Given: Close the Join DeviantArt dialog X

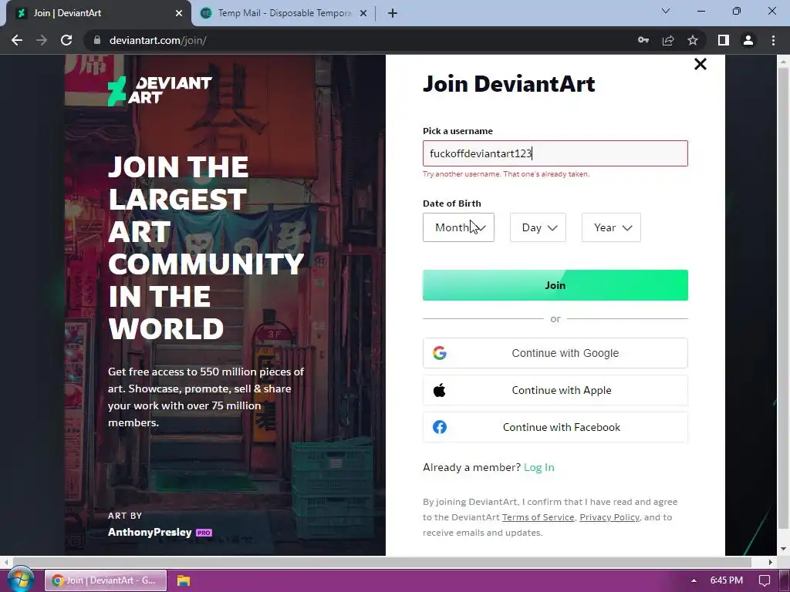Looking at the screenshot, I should tap(701, 64).
